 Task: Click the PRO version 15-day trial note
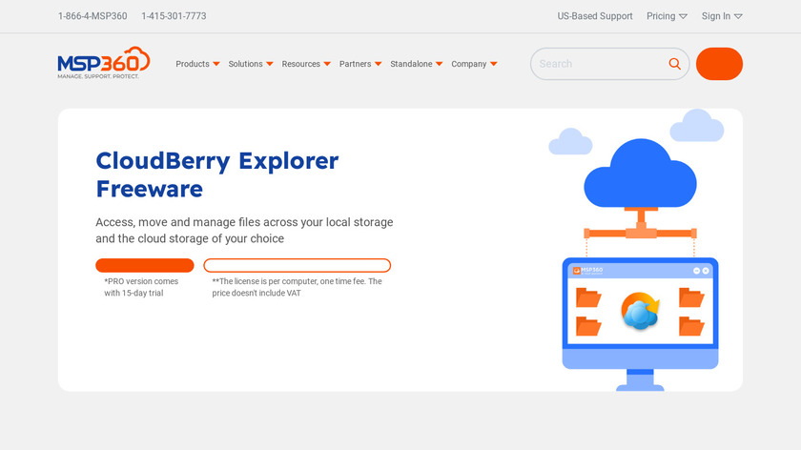[141, 287]
